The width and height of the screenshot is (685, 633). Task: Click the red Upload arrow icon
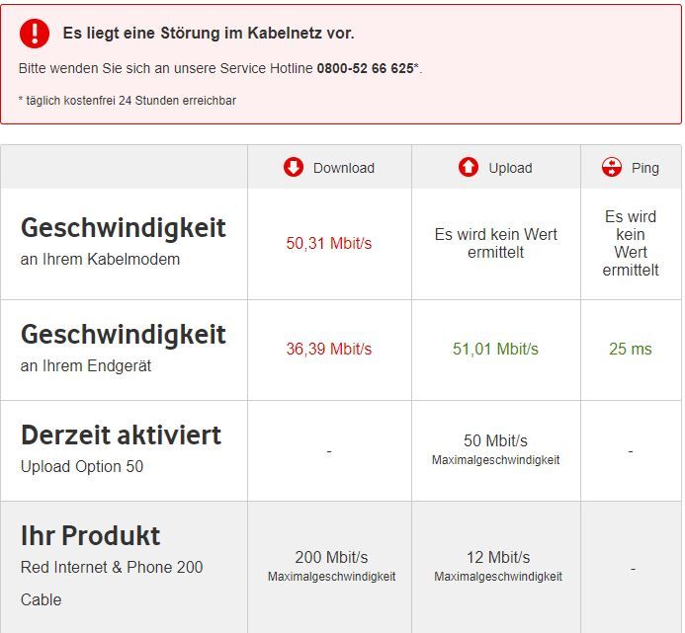(469, 167)
